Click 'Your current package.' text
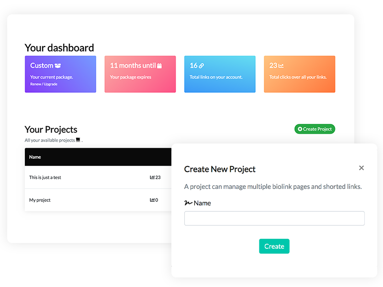 coord(52,77)
